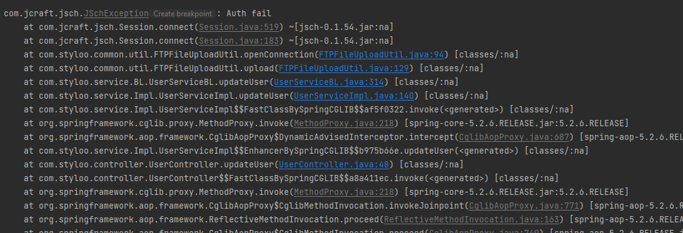Jump to UserServiceImpl.java:140
The width and height of the screenshot is (683, 233).
pyautogui.click(x=354, y=96)
